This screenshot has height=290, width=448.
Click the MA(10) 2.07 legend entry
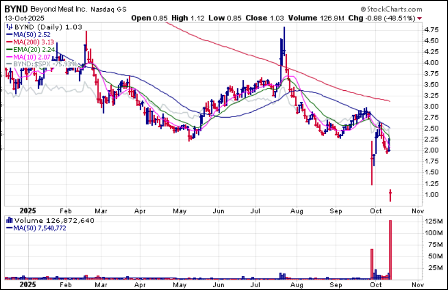(28, 57)
